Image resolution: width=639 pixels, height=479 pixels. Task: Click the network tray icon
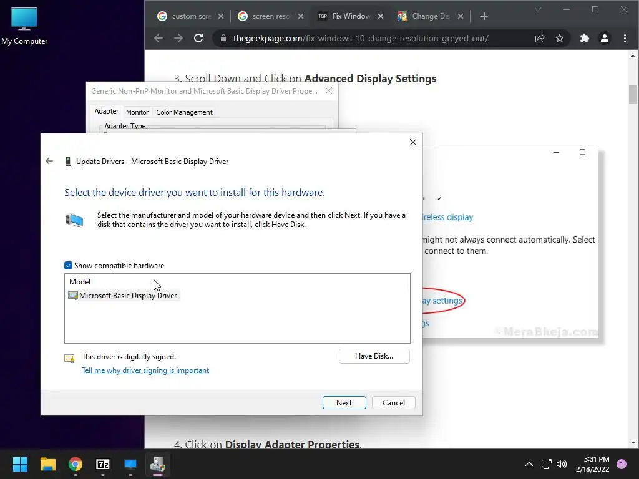pos(546,464)
